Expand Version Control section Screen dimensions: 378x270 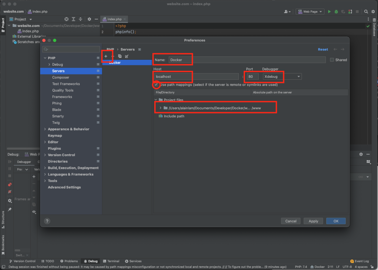(45, 155)
